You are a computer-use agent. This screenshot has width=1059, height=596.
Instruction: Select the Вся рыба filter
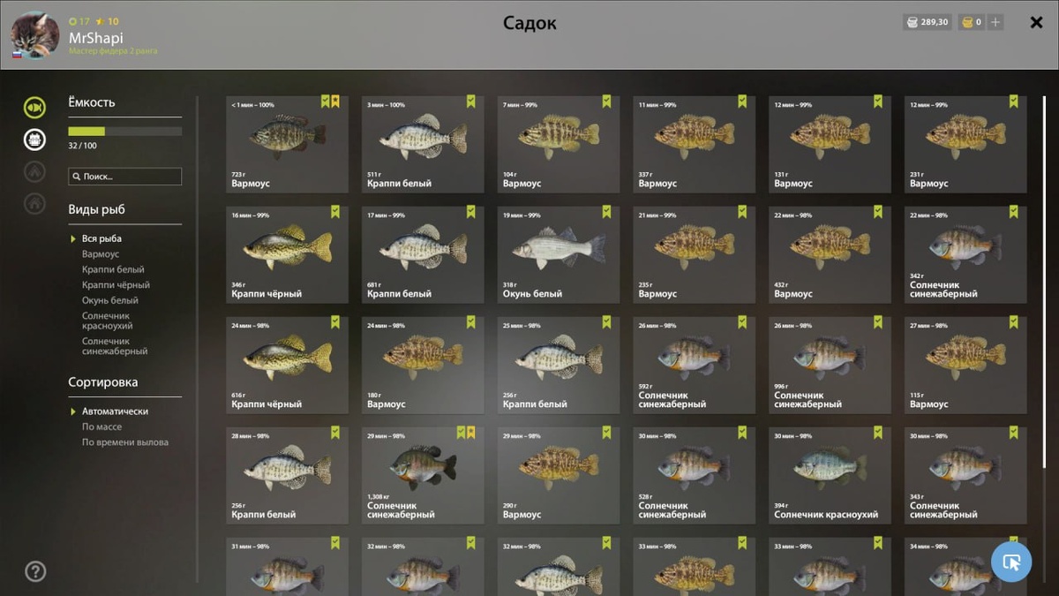(x=101, y=238)
